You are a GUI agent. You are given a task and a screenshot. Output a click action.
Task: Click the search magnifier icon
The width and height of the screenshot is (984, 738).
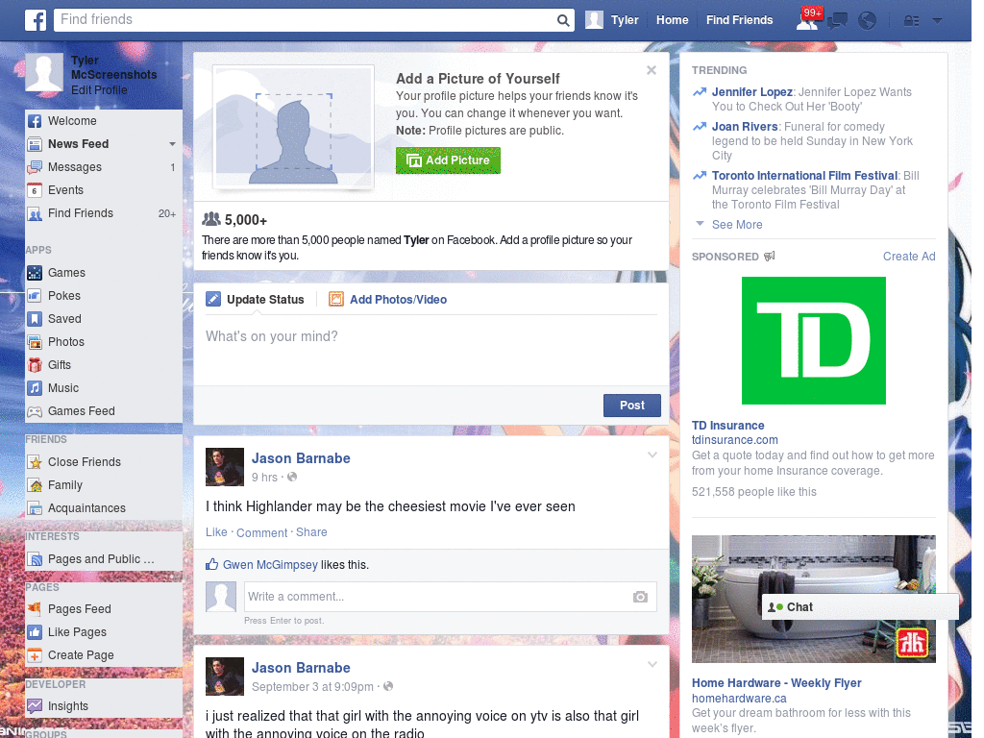(563, 20)
